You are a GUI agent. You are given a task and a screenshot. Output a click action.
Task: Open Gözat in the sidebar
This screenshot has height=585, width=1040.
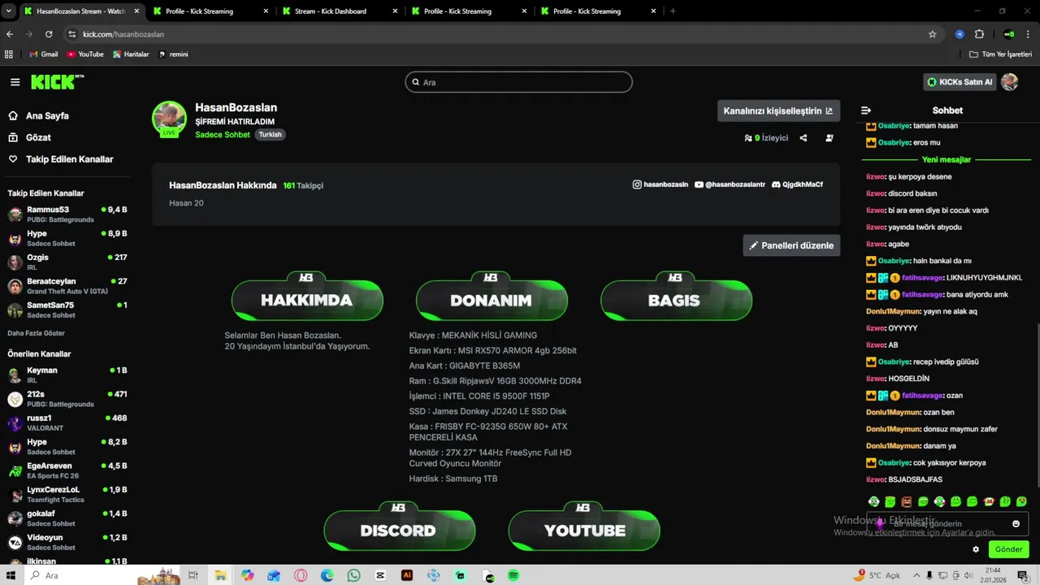[30, 137]
